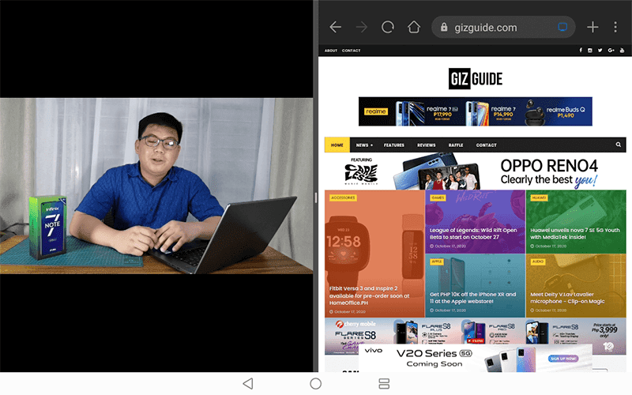Open the REVIEWS menu item
The image size is (632, 395).
pos(427,145)
